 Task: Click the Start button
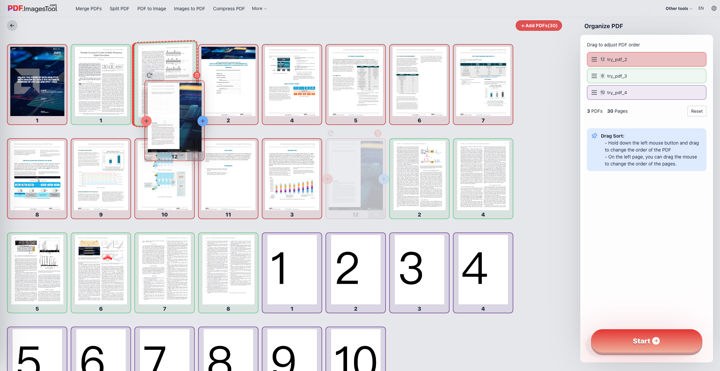646,341
